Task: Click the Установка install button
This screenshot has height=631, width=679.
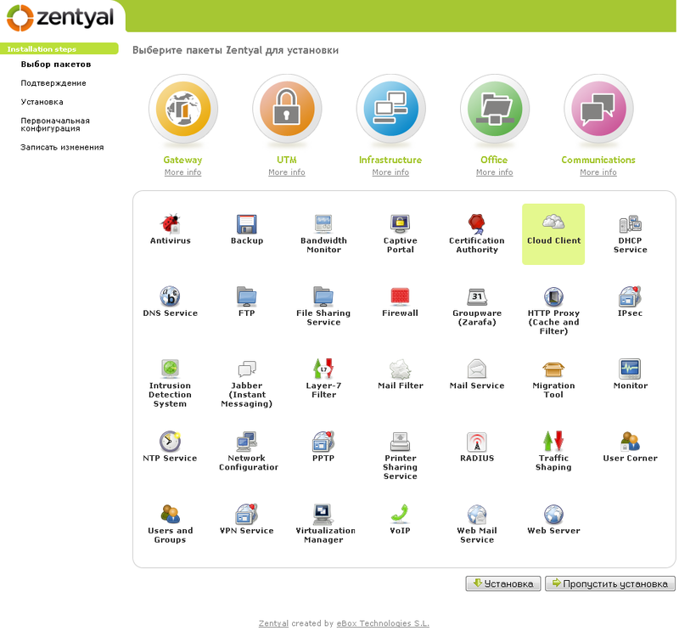Action: pos(503,583)
